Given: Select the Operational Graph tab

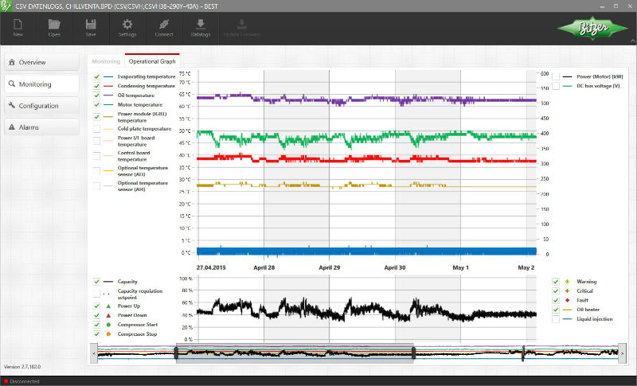Looking at the screenshot, I should point(151,60).
